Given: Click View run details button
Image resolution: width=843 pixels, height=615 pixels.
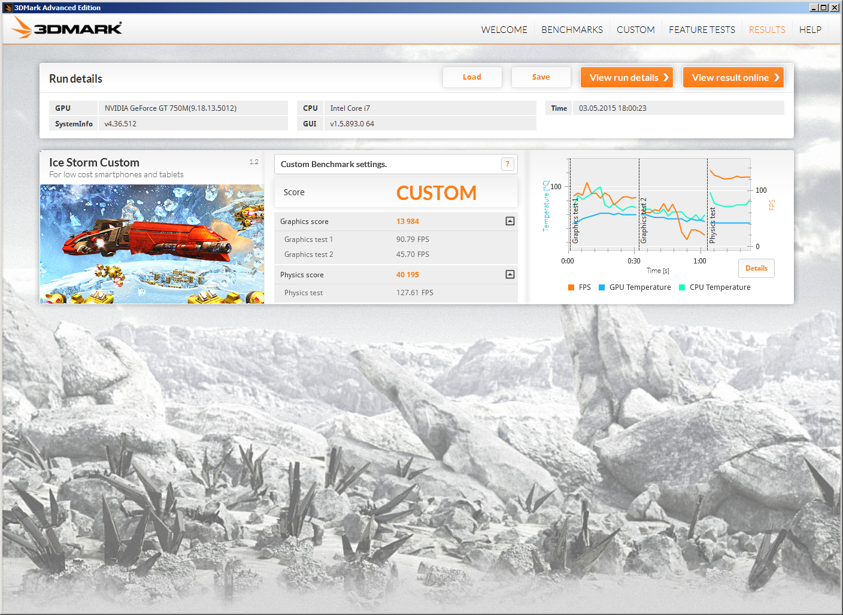Looking at the screenshot, I should coord(627,77).
